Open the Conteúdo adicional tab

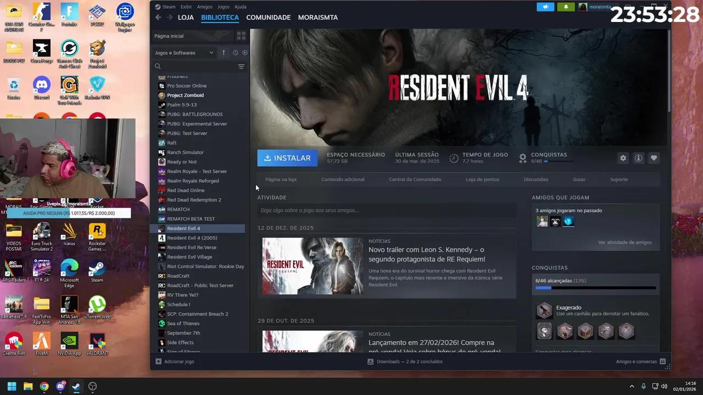pyautogui.click(x=343, y=179)
